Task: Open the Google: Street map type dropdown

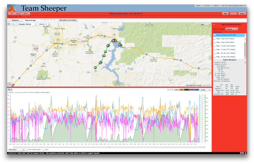Action: coord(27,24)
